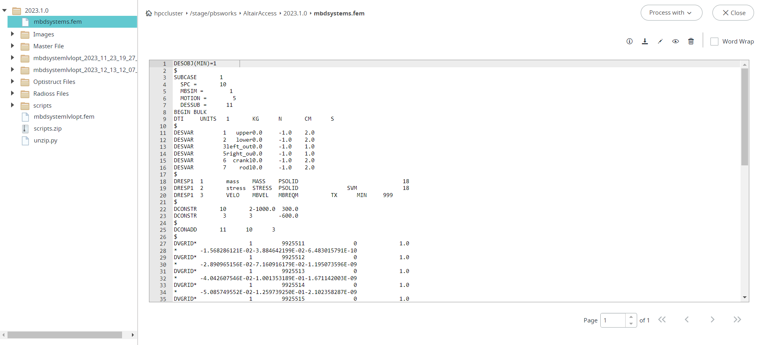Select mbdsystems.fem in the tree

[x=72, y=22]
